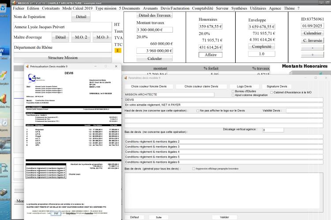Open the Recycle Bin desktop icon
Screen dimensions: 331x220
pyautogui.click(x=4, y=9)
